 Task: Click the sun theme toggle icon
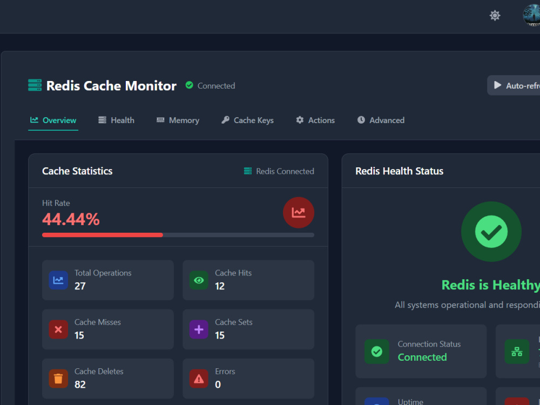[x=495, y=16]
